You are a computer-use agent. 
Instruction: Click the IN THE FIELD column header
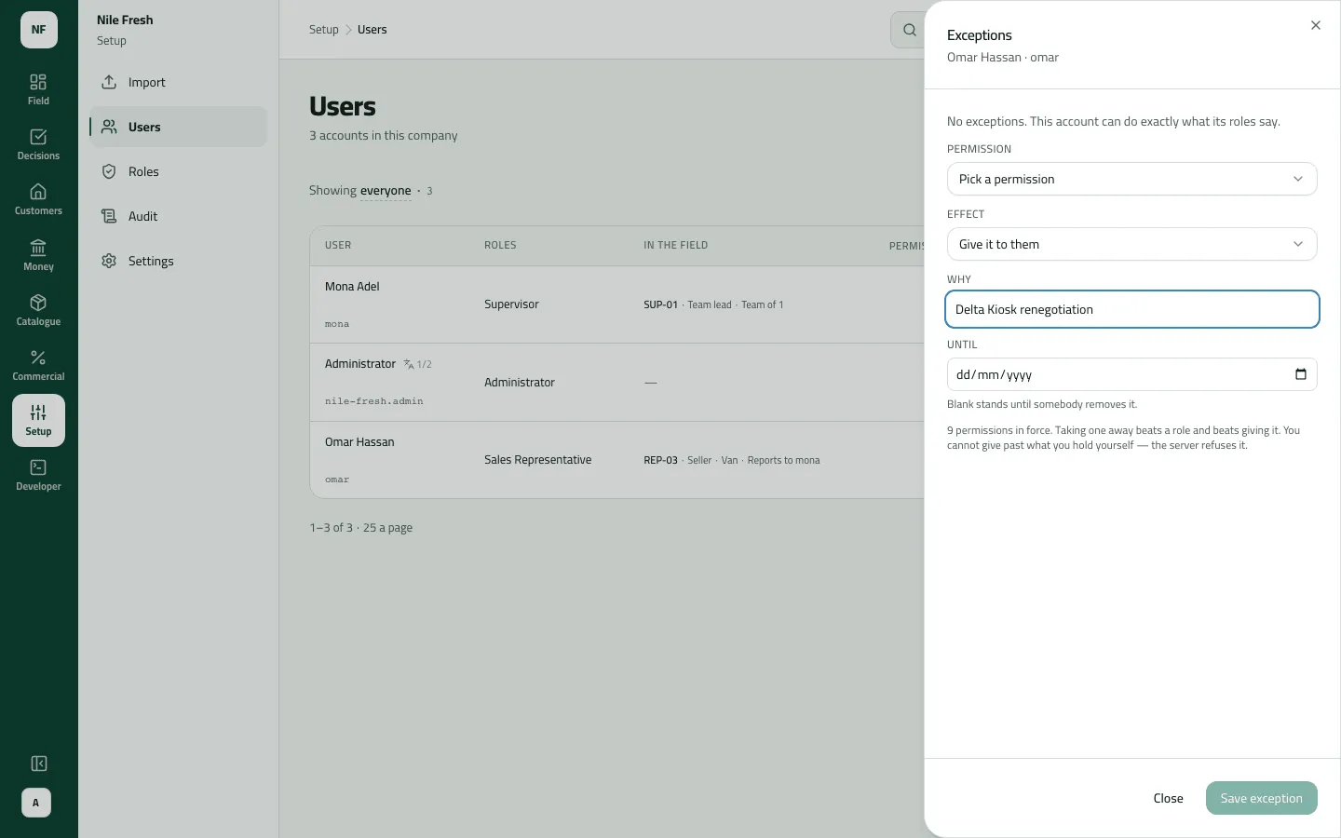675,246
